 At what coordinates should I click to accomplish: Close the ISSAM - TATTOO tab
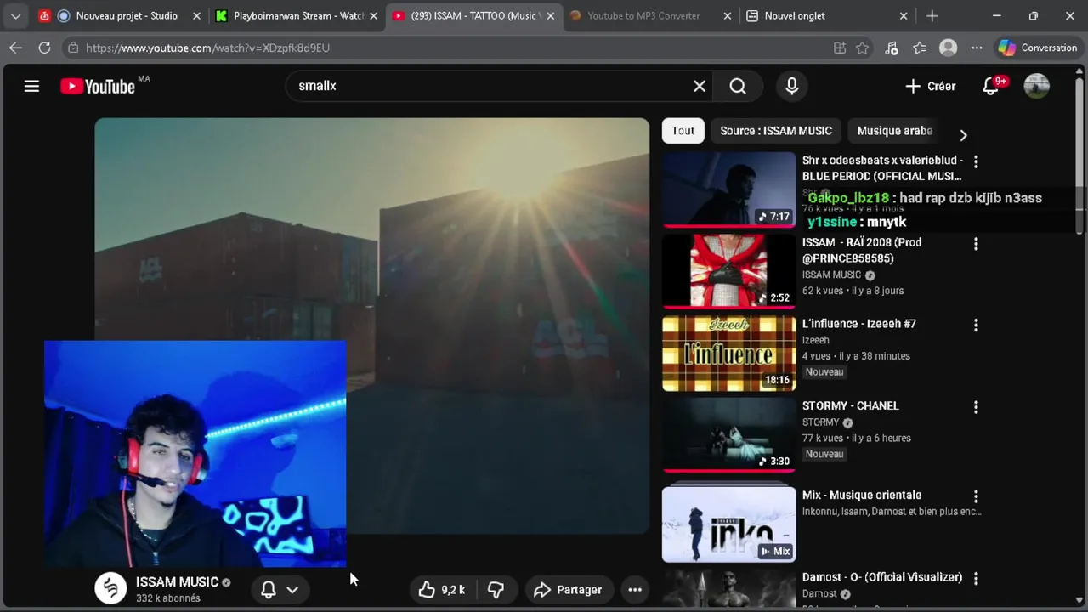tap(550, 15)
